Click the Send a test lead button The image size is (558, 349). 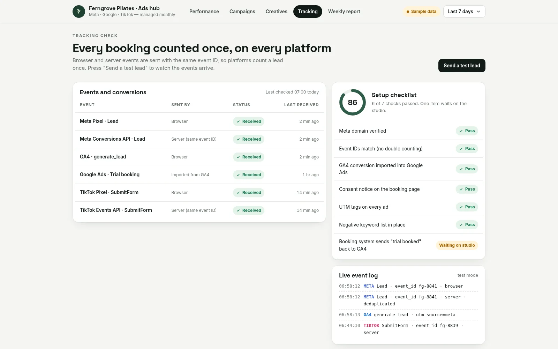462,66
